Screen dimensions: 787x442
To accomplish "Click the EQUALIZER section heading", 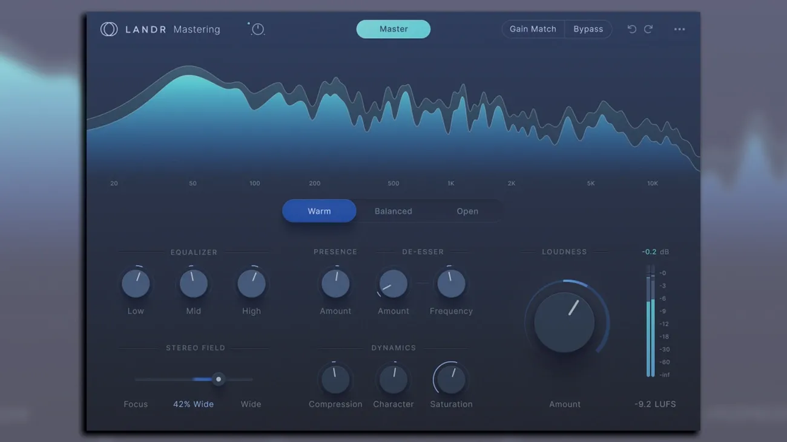I will point(194,252).
